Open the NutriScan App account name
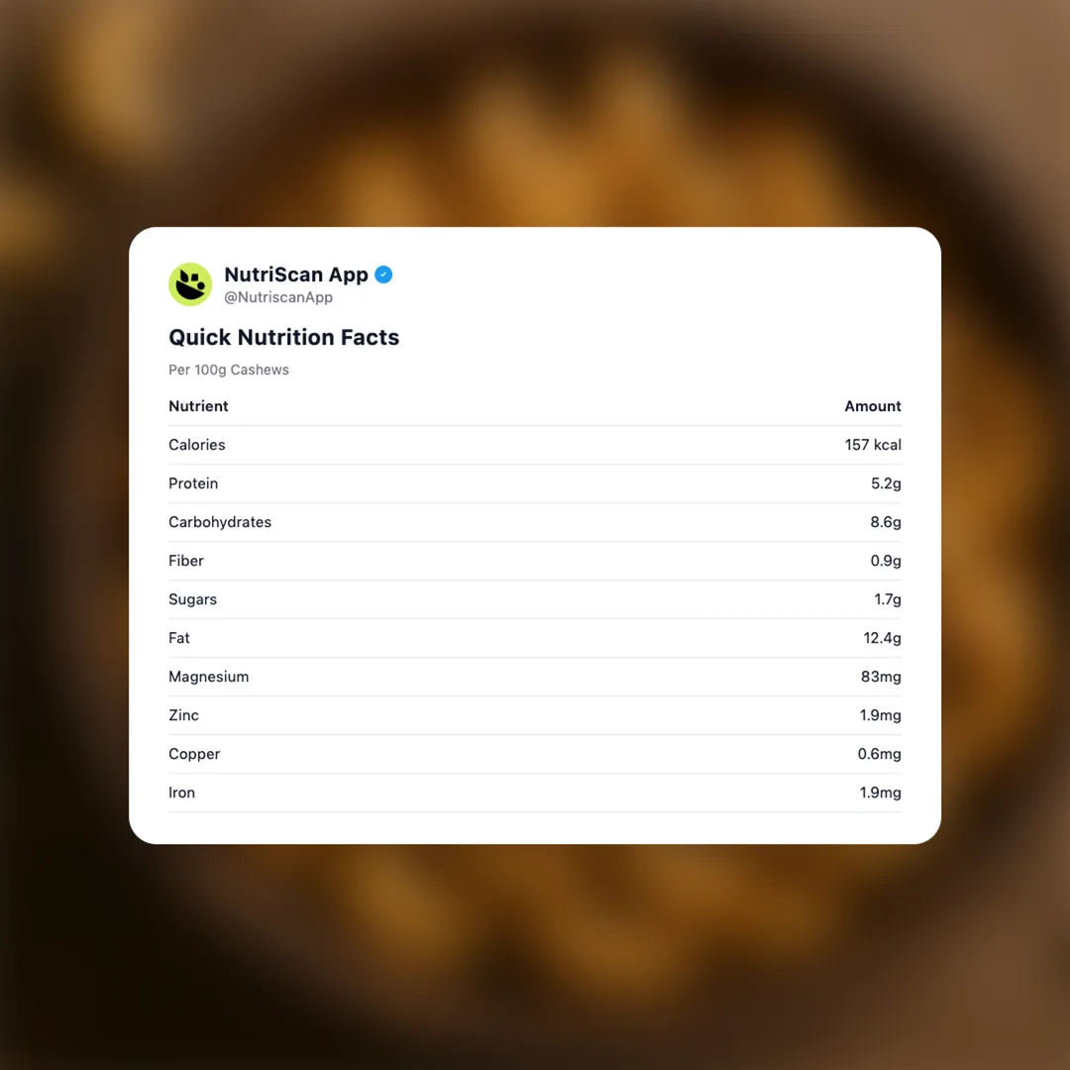The height and width of the screenshot is (1070, 1070). click(x=295, y=274)
